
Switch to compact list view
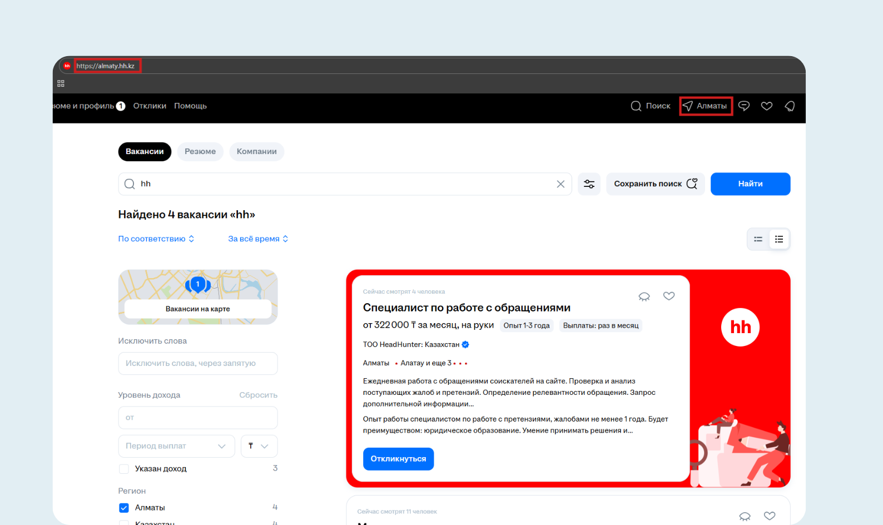tap(758, 239)
